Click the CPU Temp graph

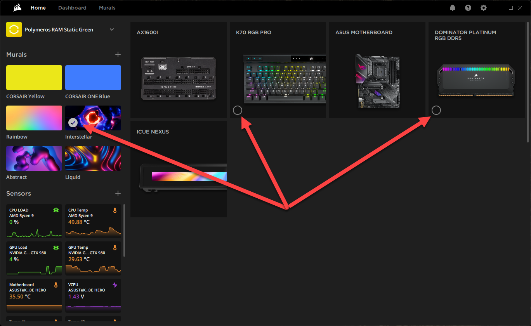tap(93, 232)
